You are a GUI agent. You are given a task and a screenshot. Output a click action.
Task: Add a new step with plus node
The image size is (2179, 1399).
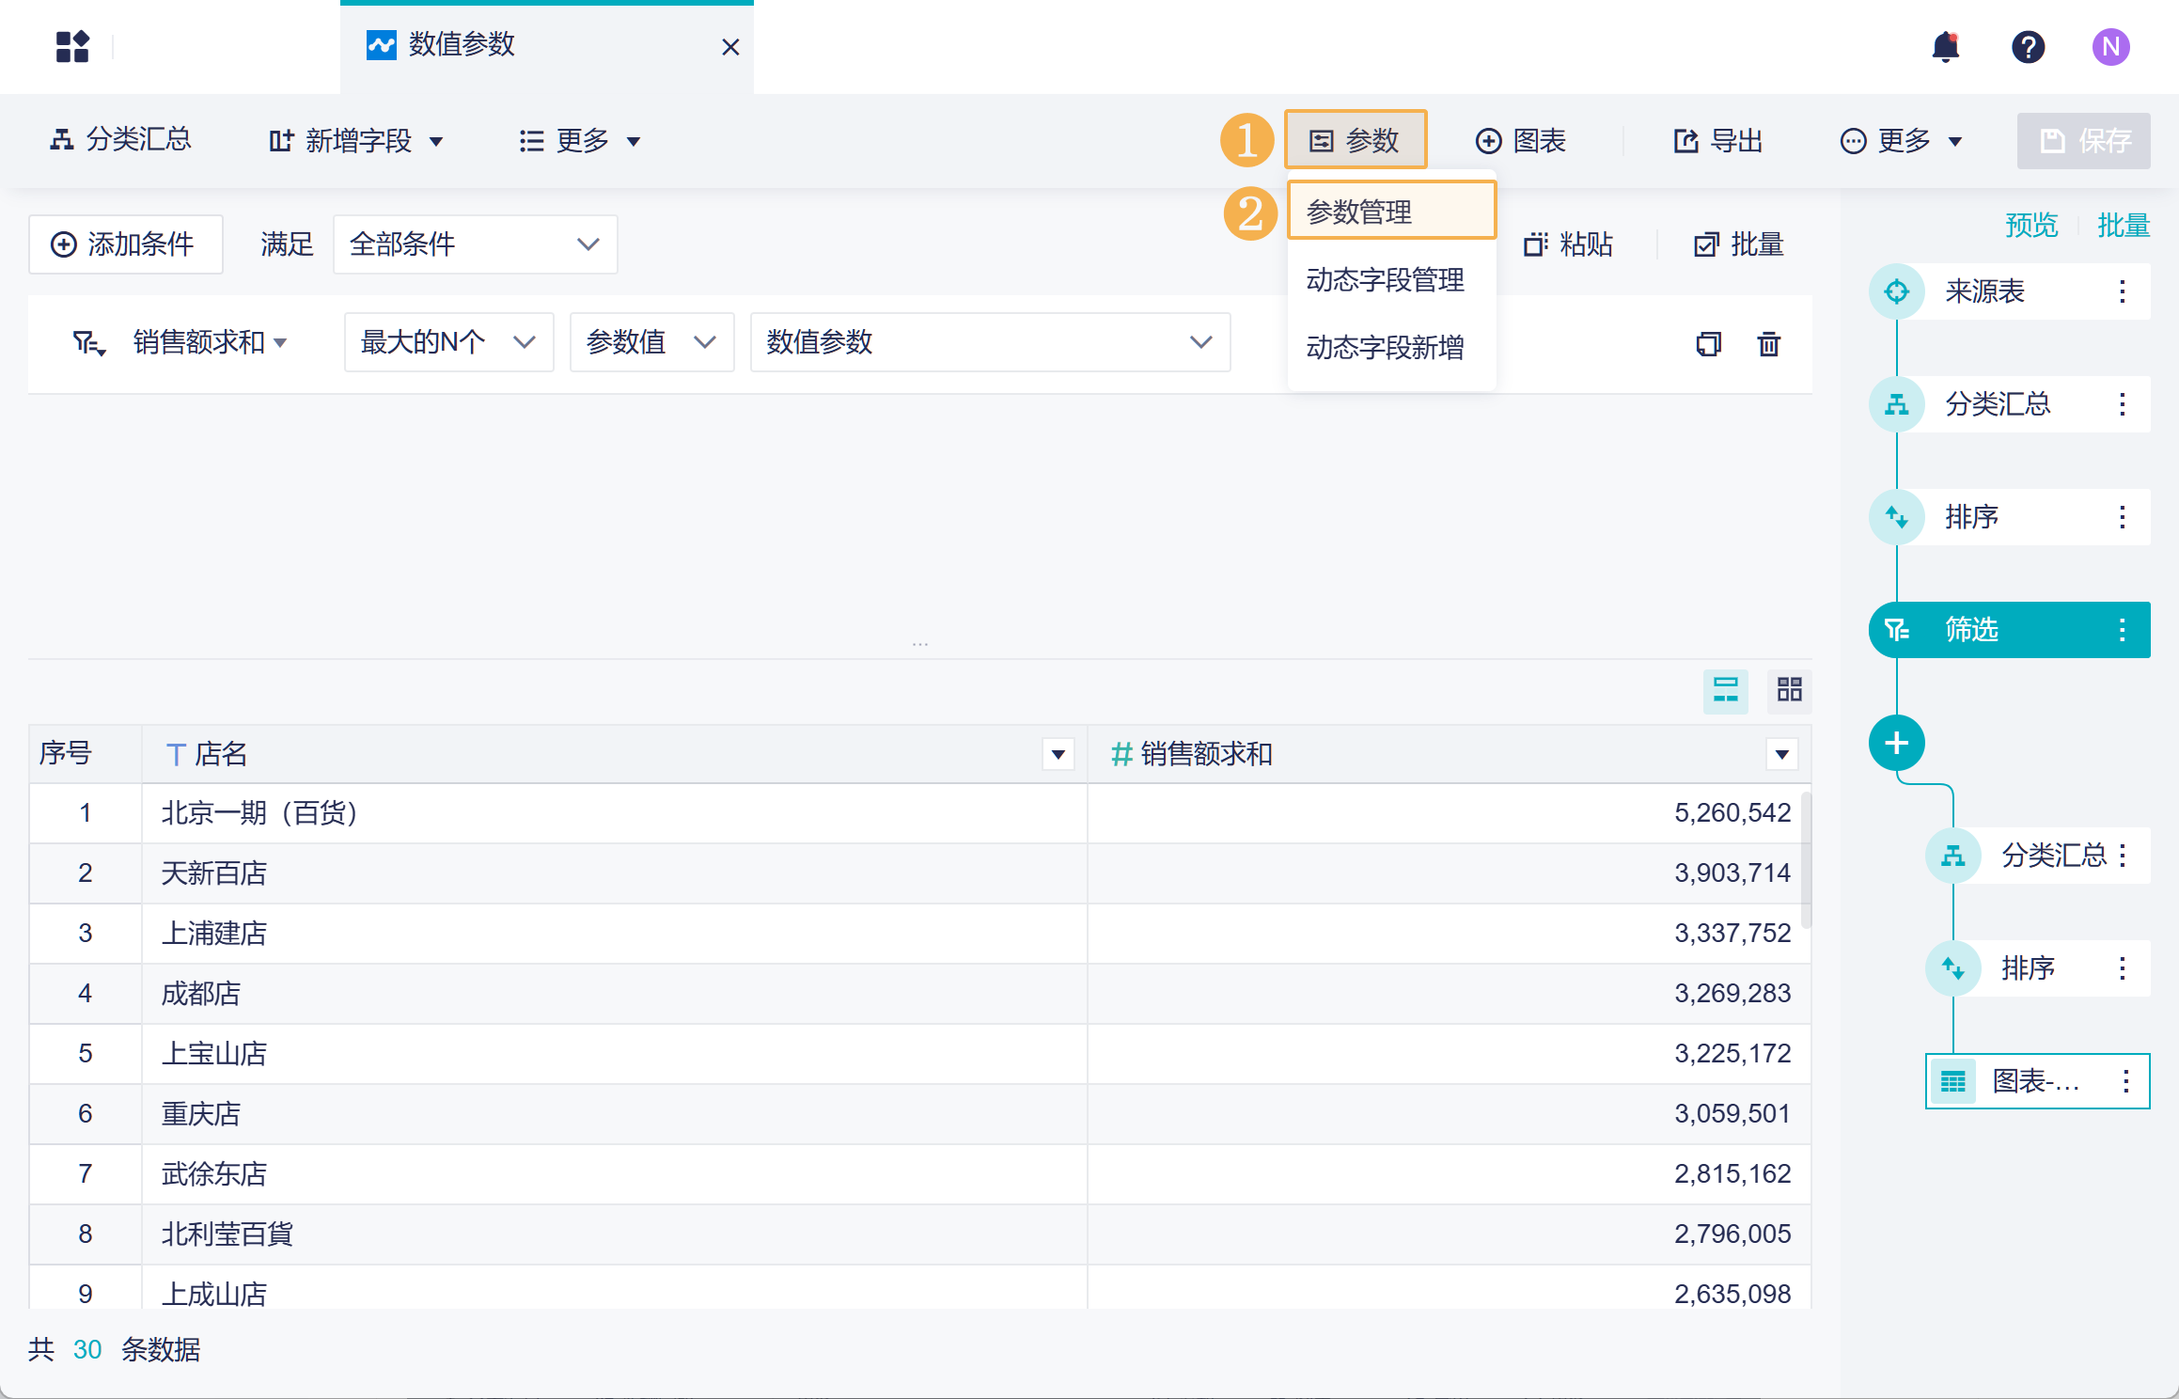tap(1896, 743)
